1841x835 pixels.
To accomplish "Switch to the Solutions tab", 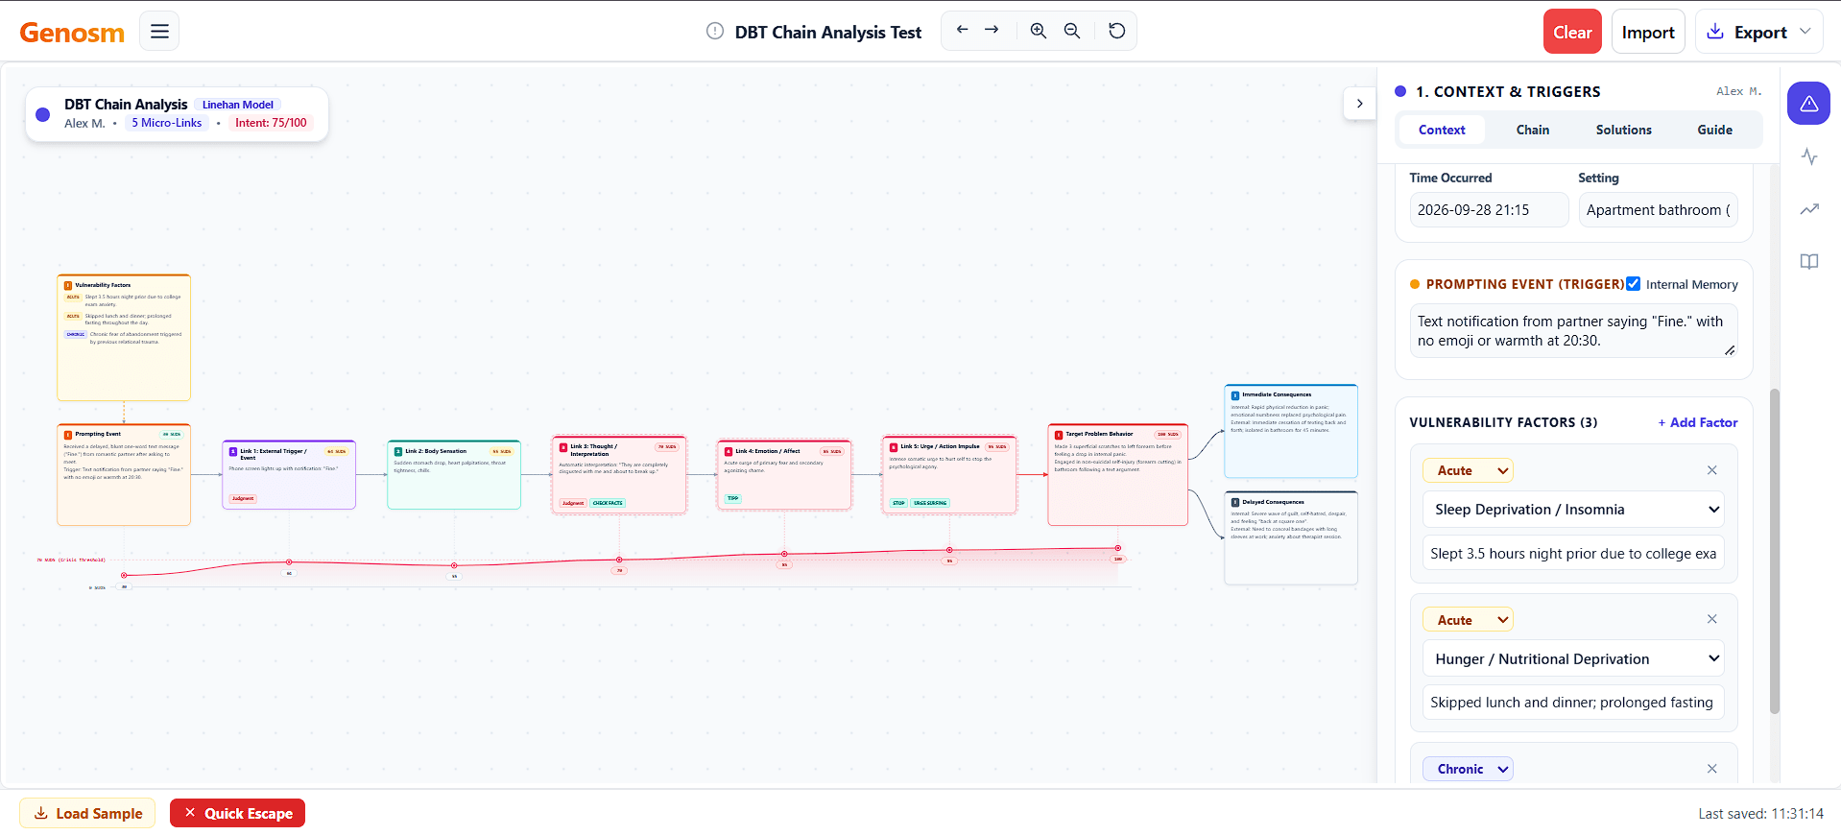I will [x=1624, y=130].
